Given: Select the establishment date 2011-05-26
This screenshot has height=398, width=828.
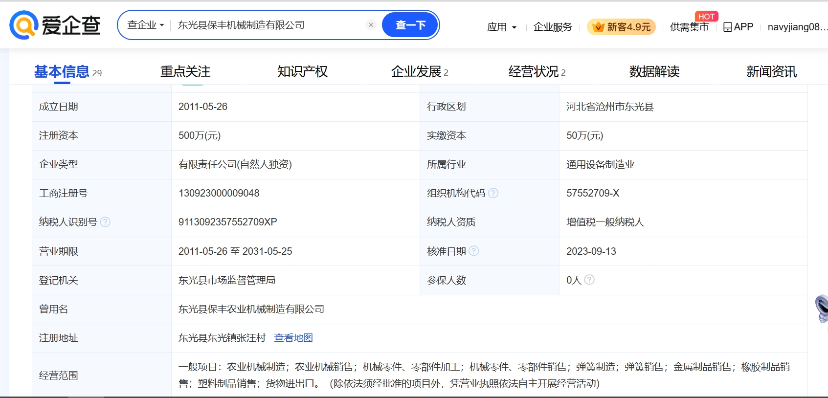Looking at the screenshot, I should click(x=203, y=107).
